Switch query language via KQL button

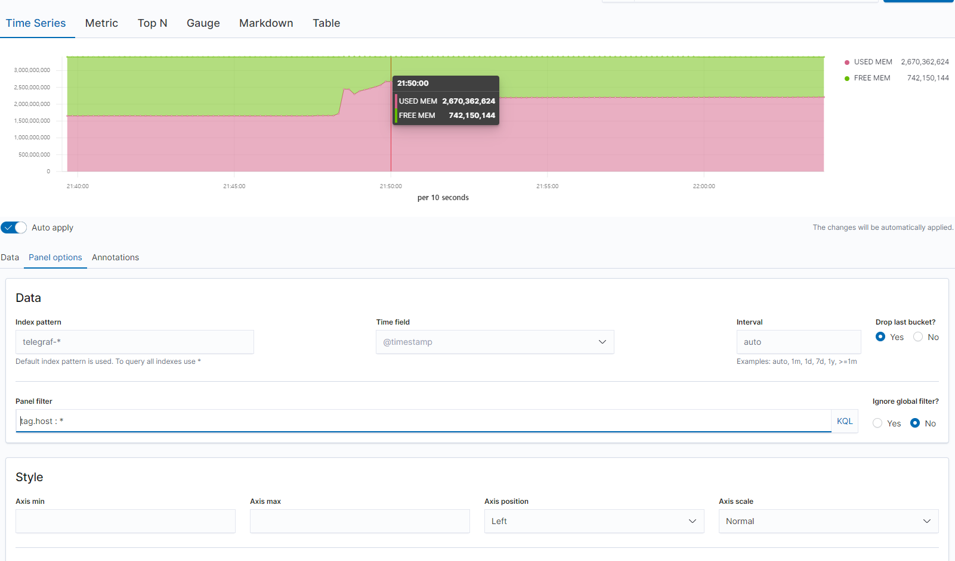(x=845, y=421)
